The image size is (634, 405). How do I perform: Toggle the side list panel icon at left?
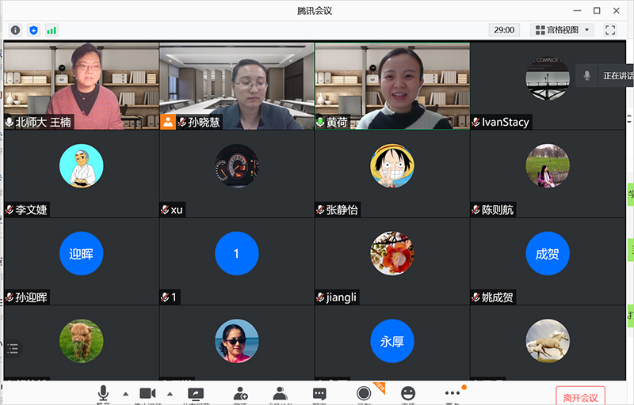coord(13,348)
